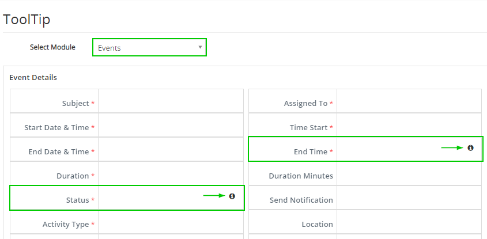Click the info icon in End Time row
This screenshot has width=487, height=239.
470,148
